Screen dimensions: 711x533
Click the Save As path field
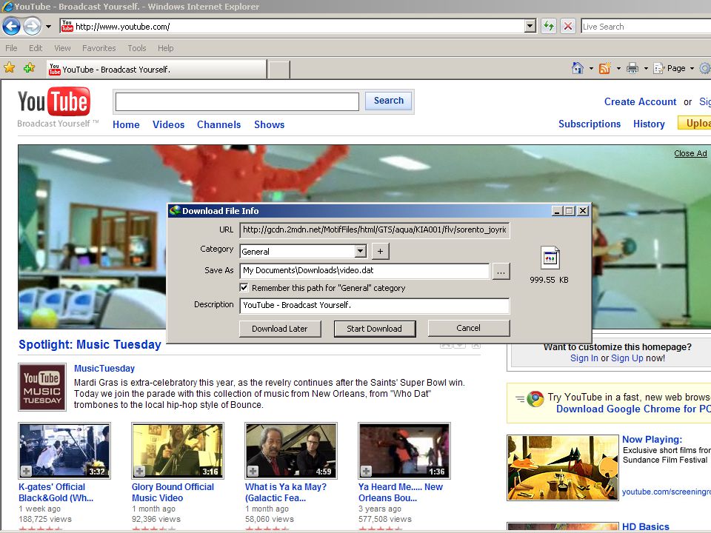(x=364, y=271)
